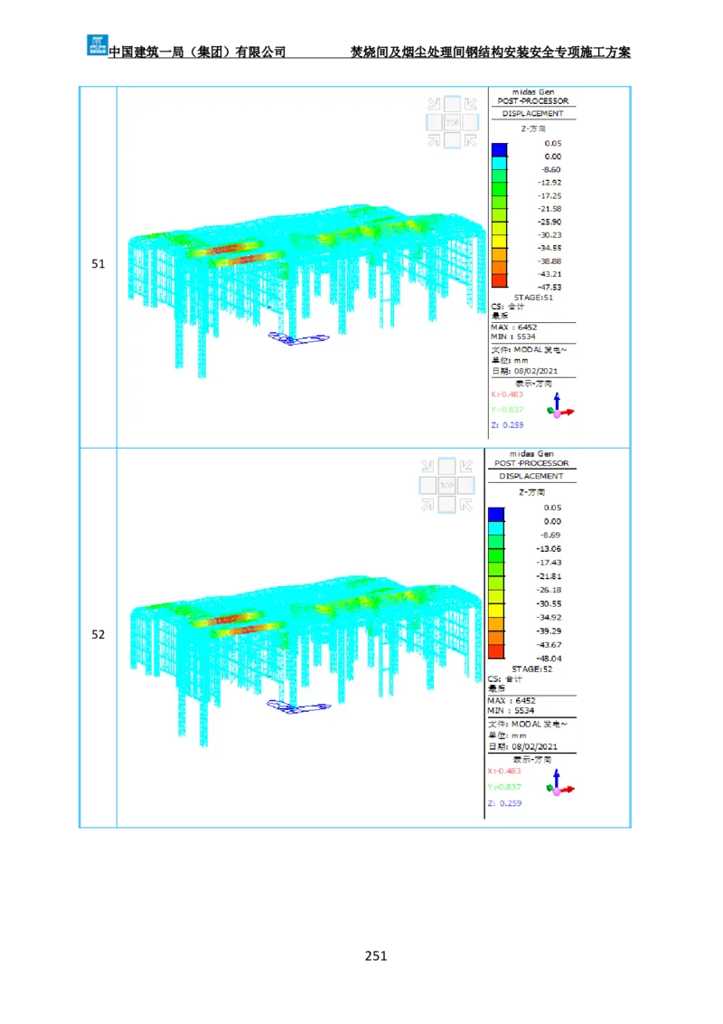Click the upper-right corner arrow of the STAGE:51 view cube

click(x=469, y=104)
